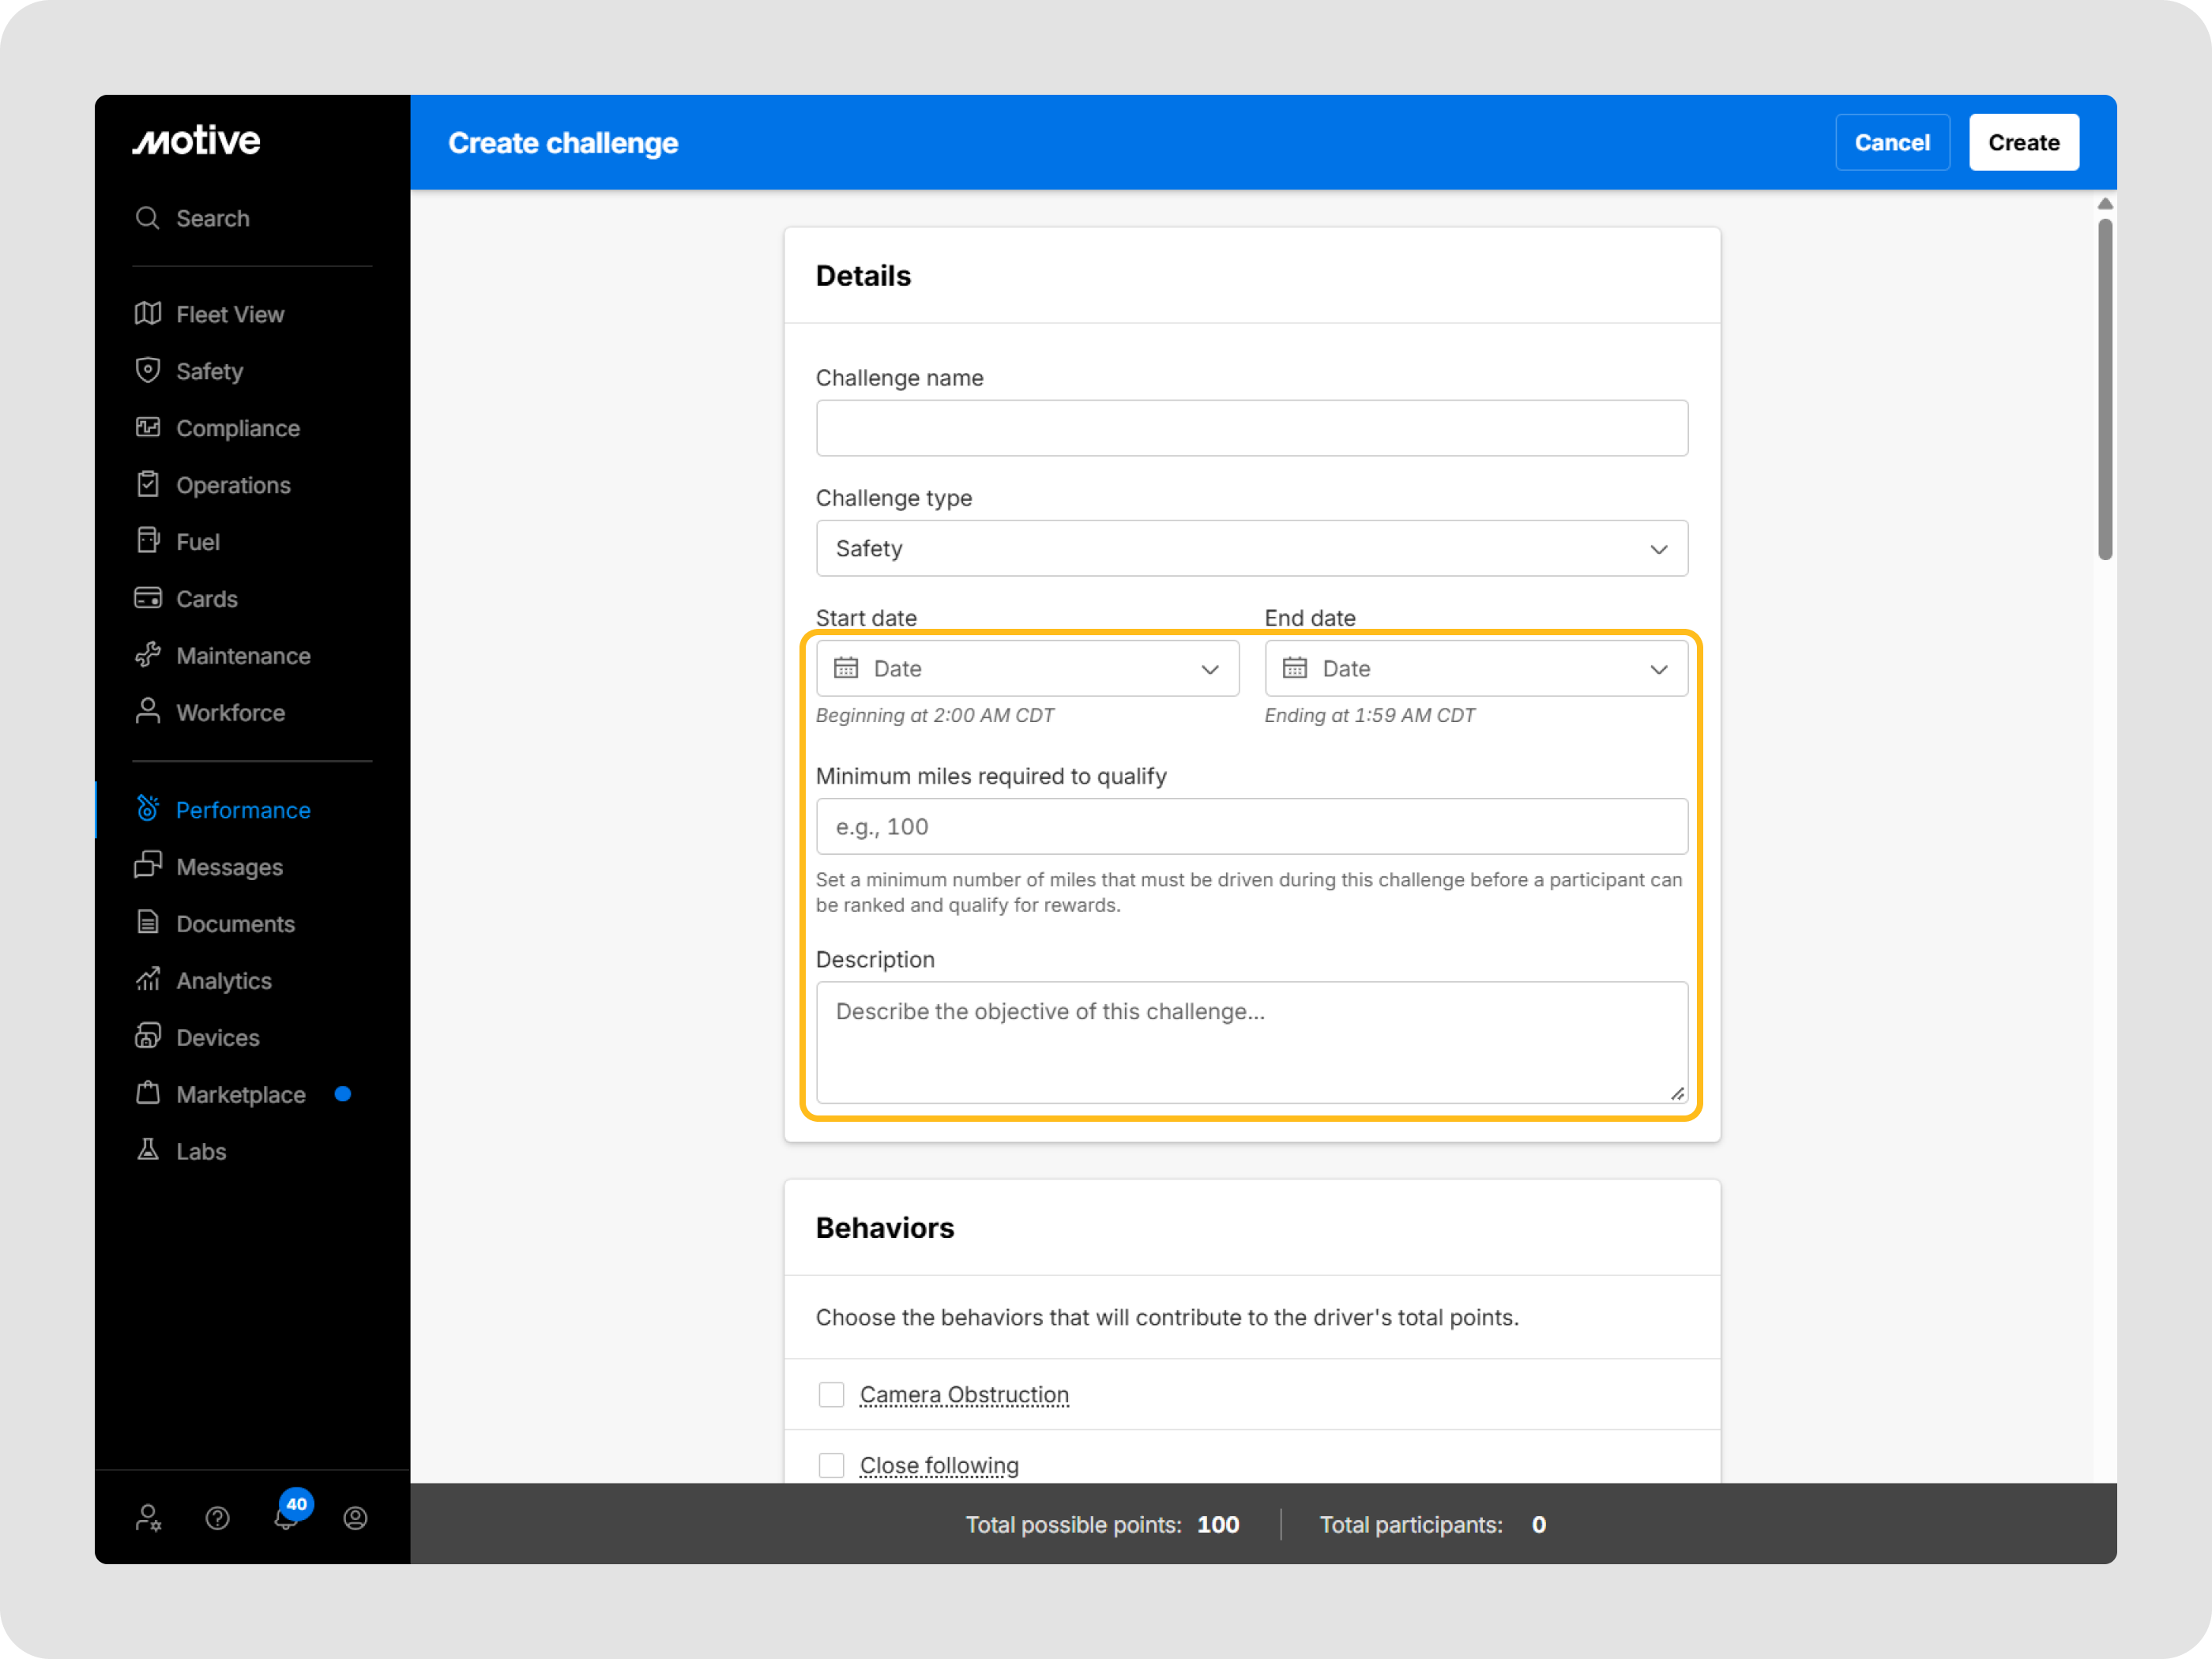Click the Cancel button

click(x=1892, y=142)
